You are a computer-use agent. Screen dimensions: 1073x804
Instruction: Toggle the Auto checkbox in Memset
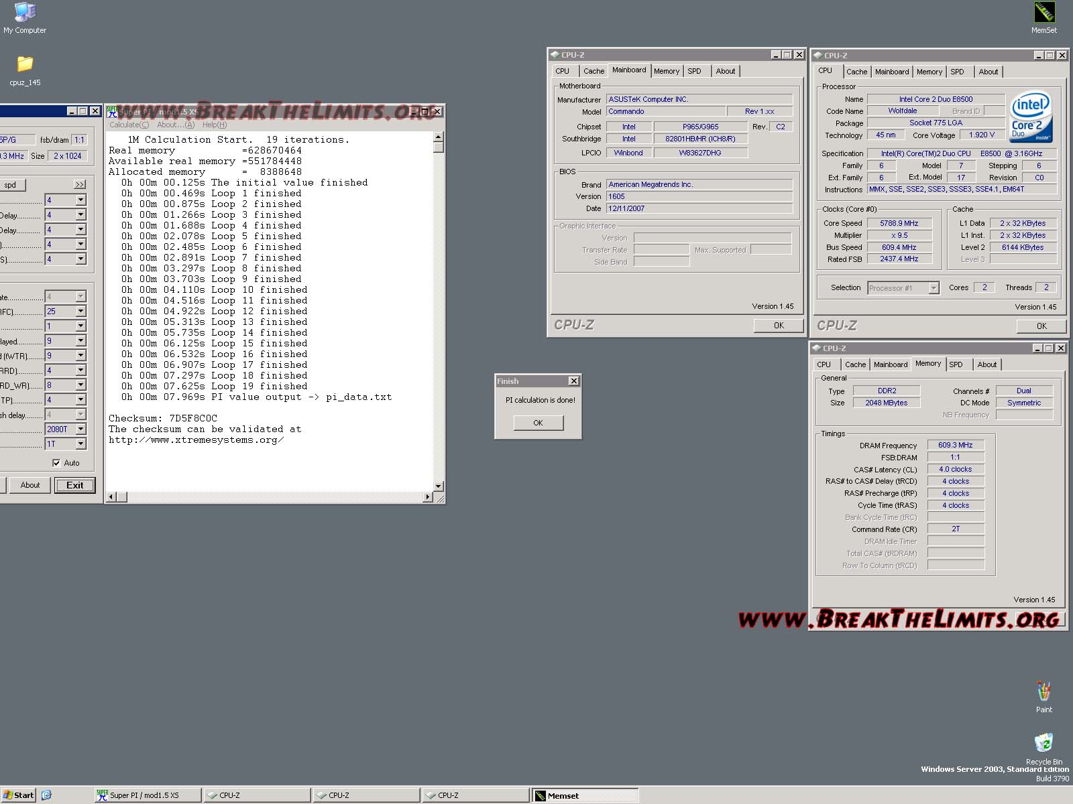56,463
